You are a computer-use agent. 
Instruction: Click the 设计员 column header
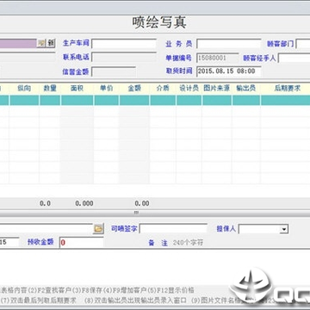[x=189, y=89]
